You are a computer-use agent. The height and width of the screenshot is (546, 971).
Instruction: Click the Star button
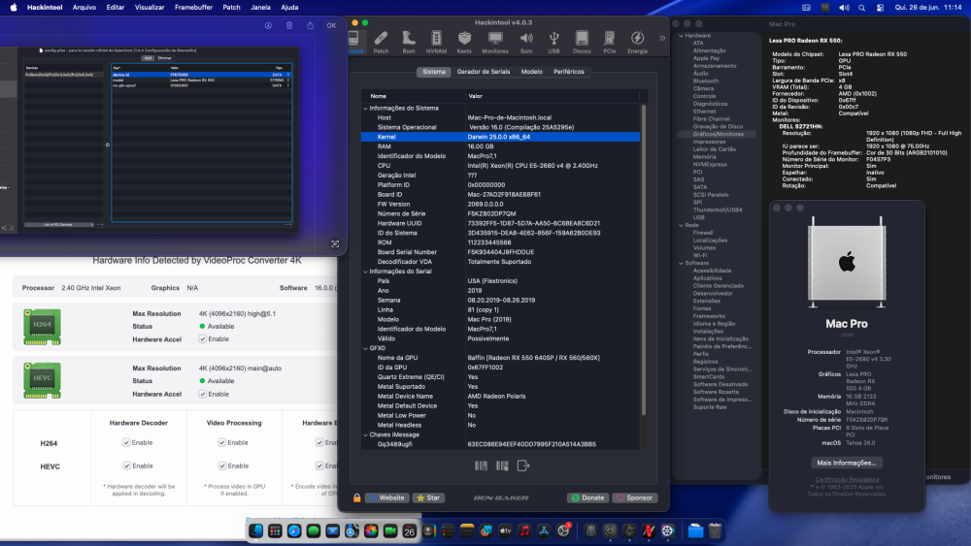click(x=428, y=498)
